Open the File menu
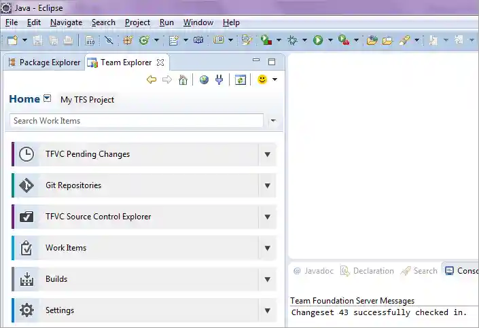Viewport: 479px width, 328px height. (12, 22)
